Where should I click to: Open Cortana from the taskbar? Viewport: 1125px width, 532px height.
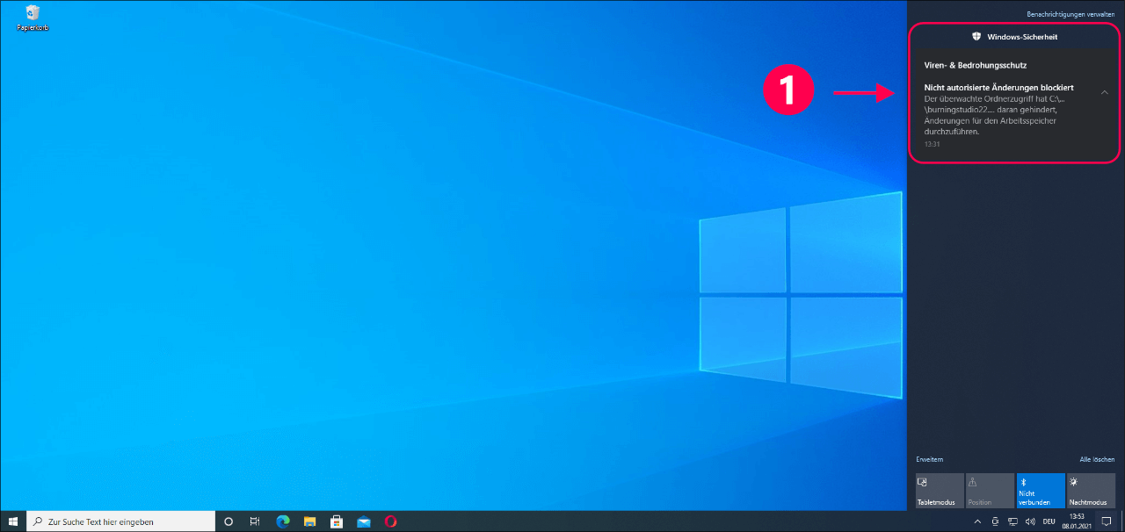(229, 521)
